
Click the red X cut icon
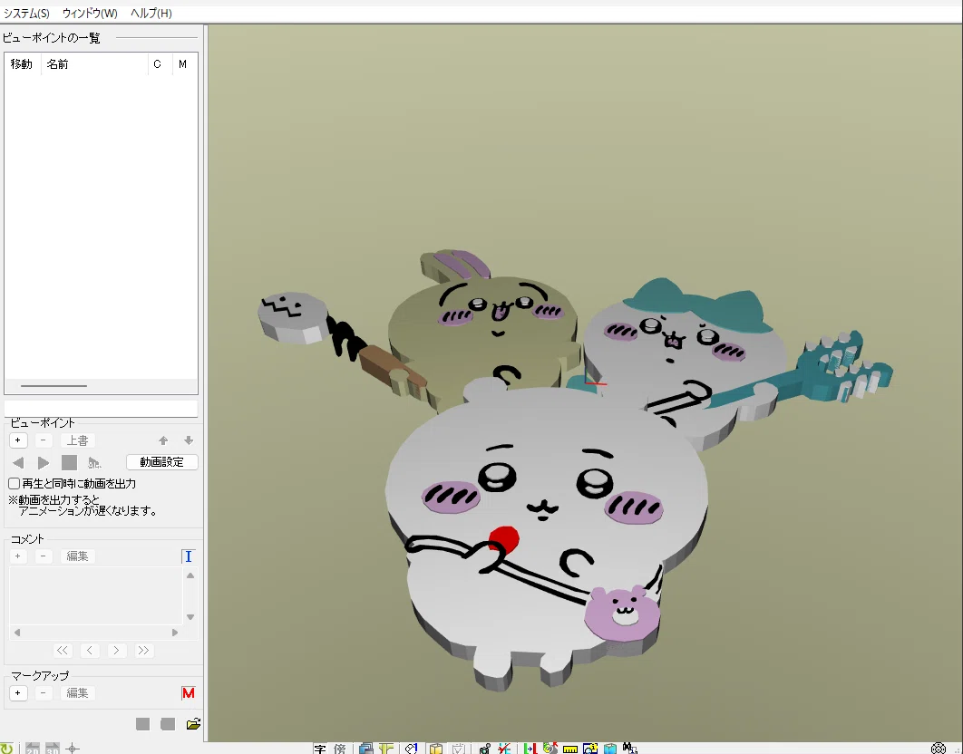pyautogui.click(x=504, y=749)
